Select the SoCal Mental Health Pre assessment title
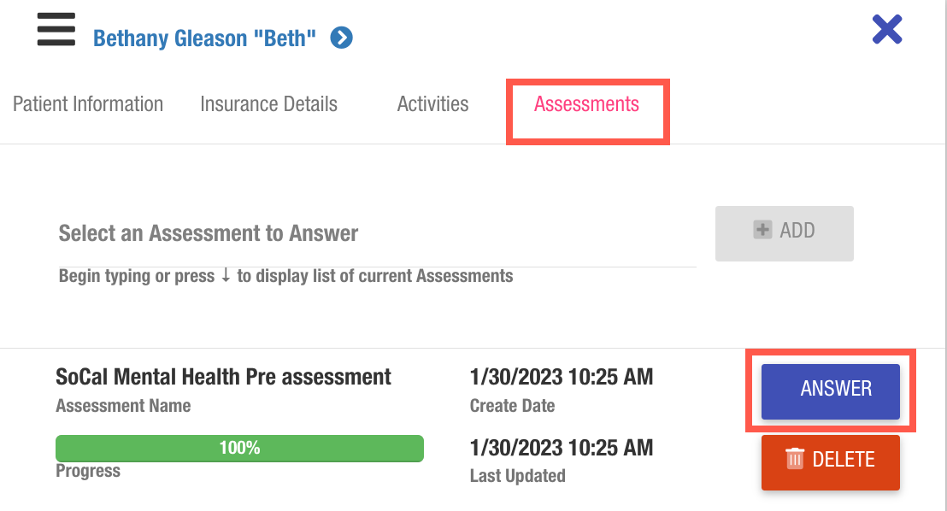Viewport: 947px width, 511px height. click(x=223, y=377)
